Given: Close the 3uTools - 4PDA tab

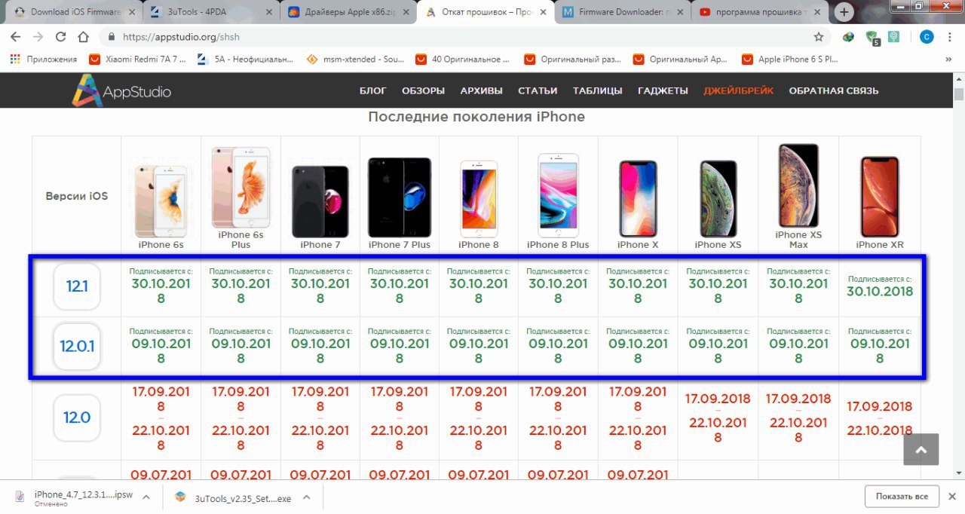Looking at the screenshot, I should [x=268, y=12].
